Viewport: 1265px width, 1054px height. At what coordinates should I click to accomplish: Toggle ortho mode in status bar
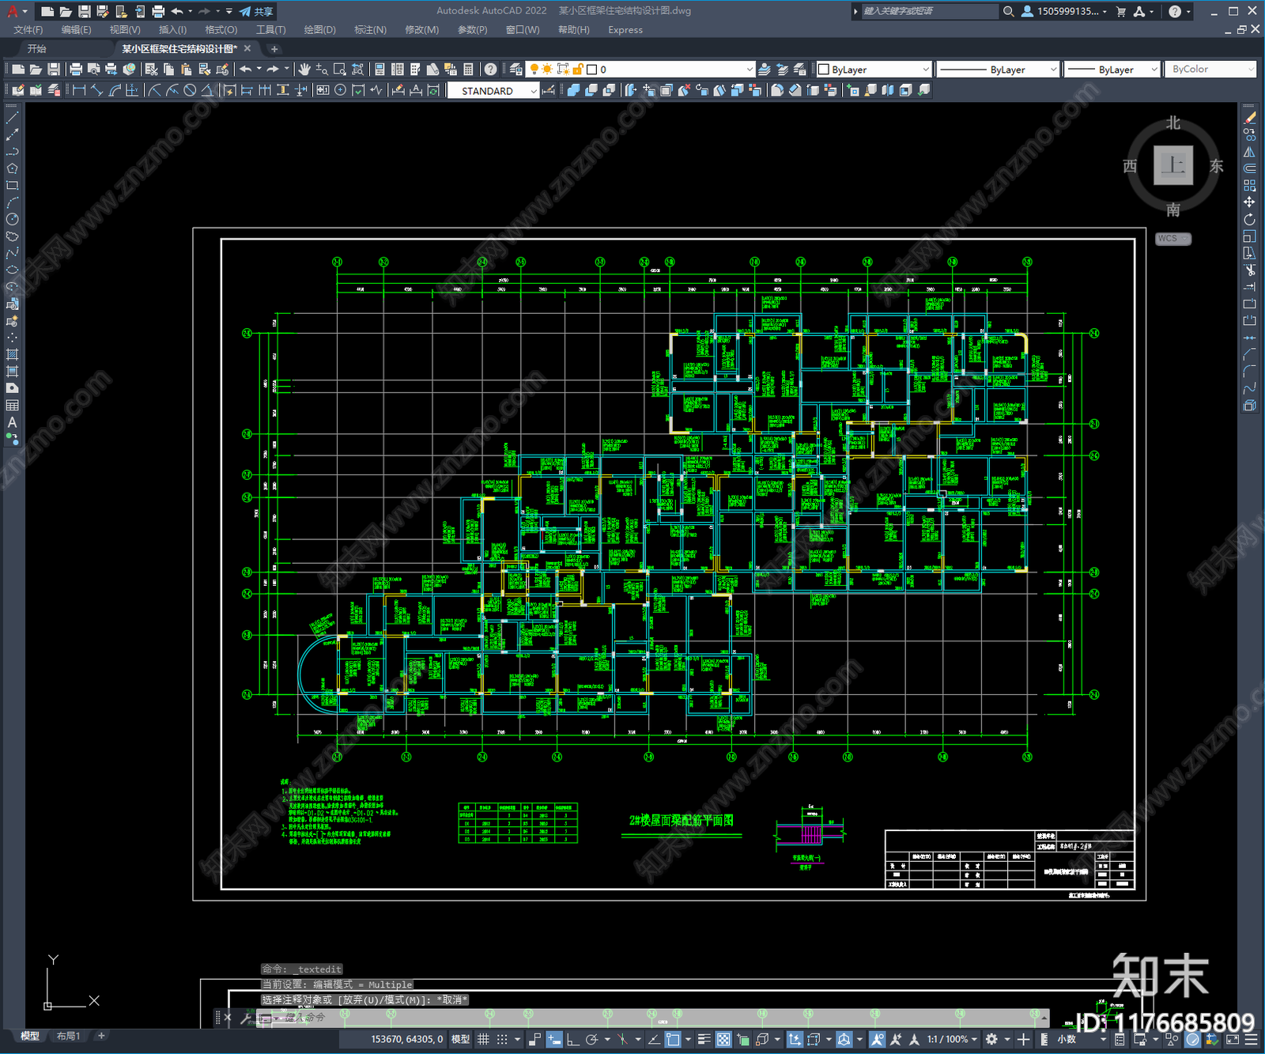click(572, 1039)
